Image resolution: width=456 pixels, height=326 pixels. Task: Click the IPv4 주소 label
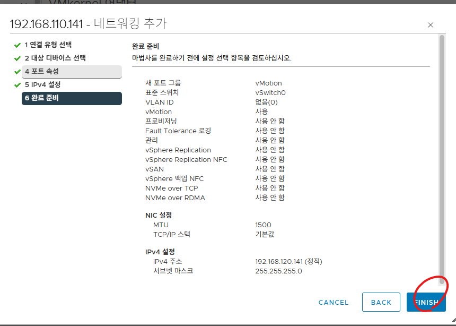pyautogui.click(x=168, y=261)
